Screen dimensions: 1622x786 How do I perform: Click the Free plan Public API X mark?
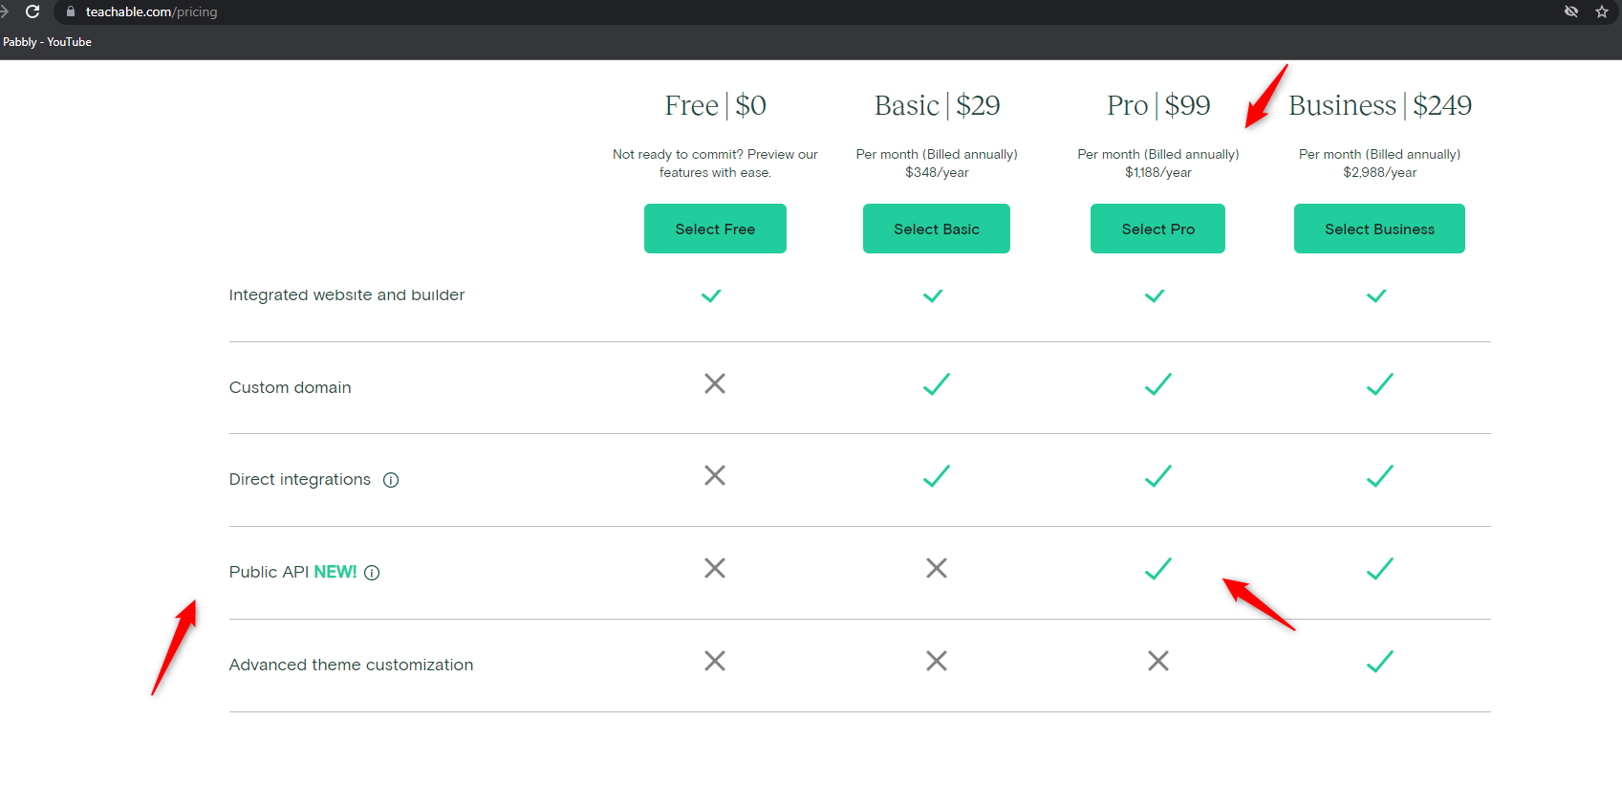[x=715, y=568]
